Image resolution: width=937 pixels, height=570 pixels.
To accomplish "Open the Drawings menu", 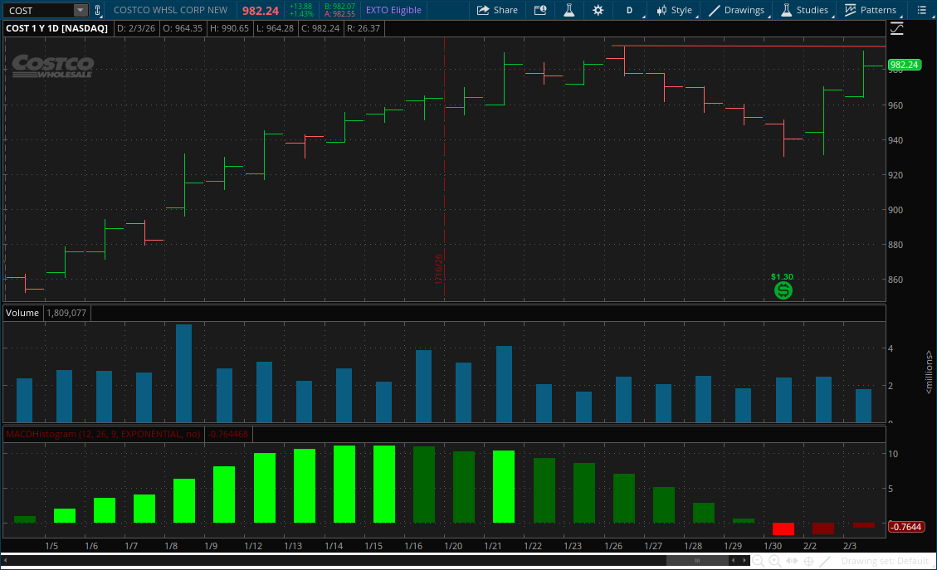I will (736, 10).
